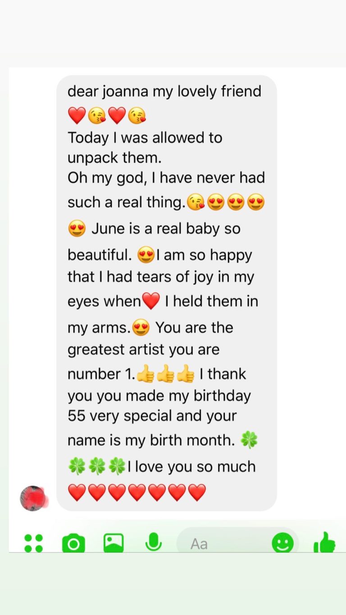Open the emoji picker smiley face
This screenshot has height=615, width=346.
tap(283, 543)
